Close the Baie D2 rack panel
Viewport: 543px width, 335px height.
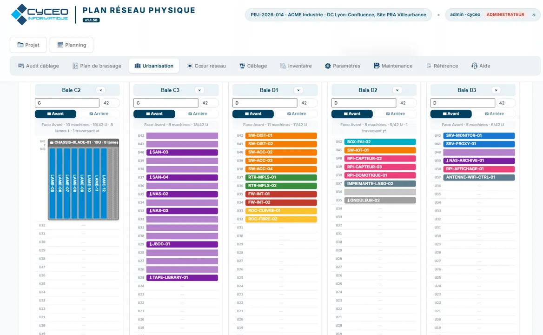[x=397, y=90]
